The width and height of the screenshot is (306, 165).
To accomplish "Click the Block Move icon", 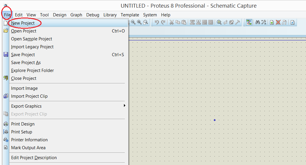I will pyautogui.click(x=198, y=22).
